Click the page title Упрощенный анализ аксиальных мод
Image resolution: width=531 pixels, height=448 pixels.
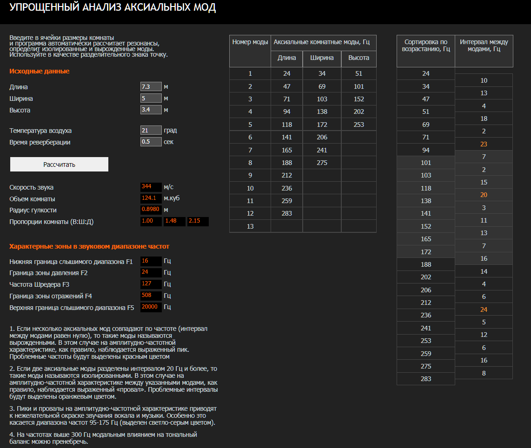coord(113,7)
